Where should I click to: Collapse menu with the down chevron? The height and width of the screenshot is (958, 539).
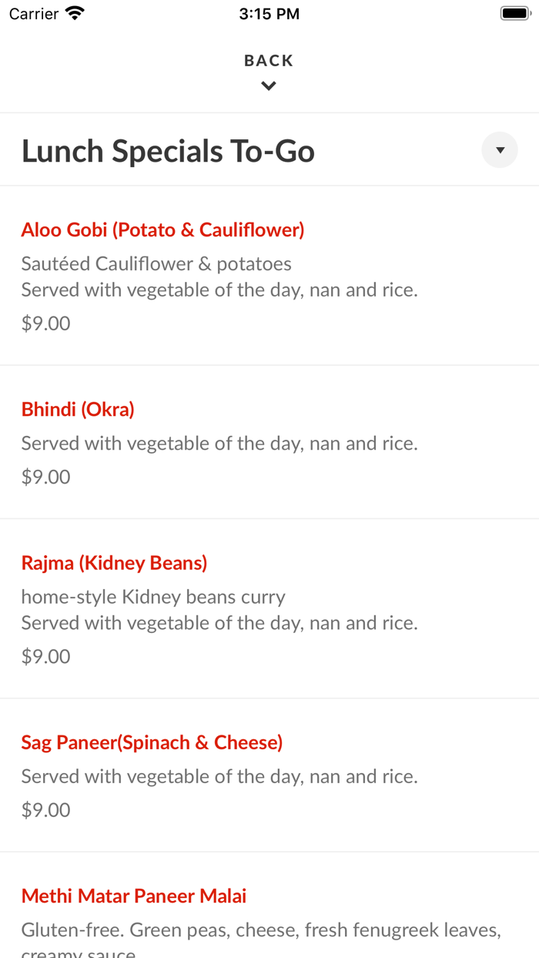[x=269, y=86]
